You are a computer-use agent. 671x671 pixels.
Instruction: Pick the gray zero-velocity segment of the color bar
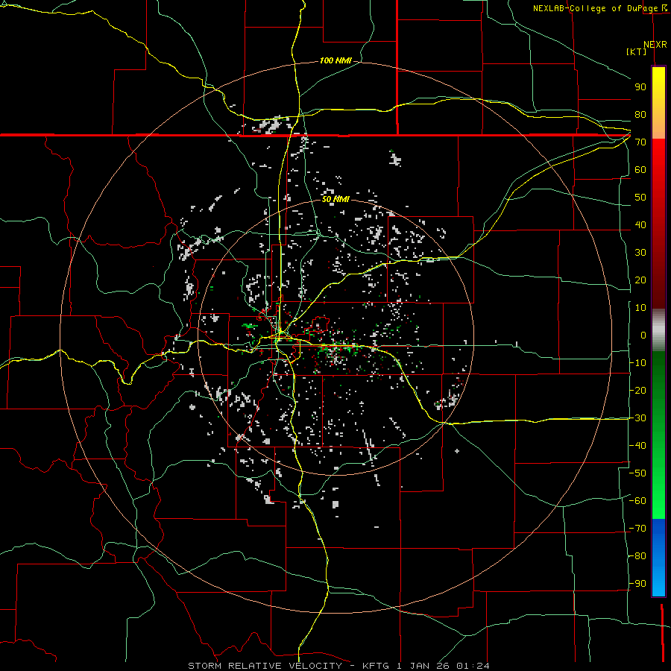658,330
